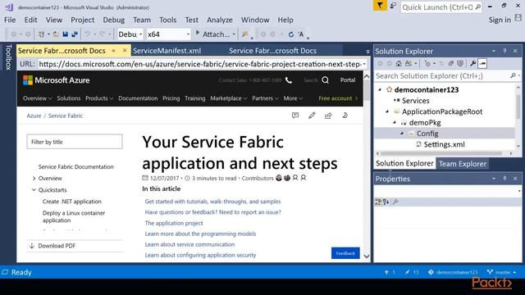The height and width of the screenshot is (295, 525).
Task: Expand Overview in docs sidebar
Action: [34, 179]
